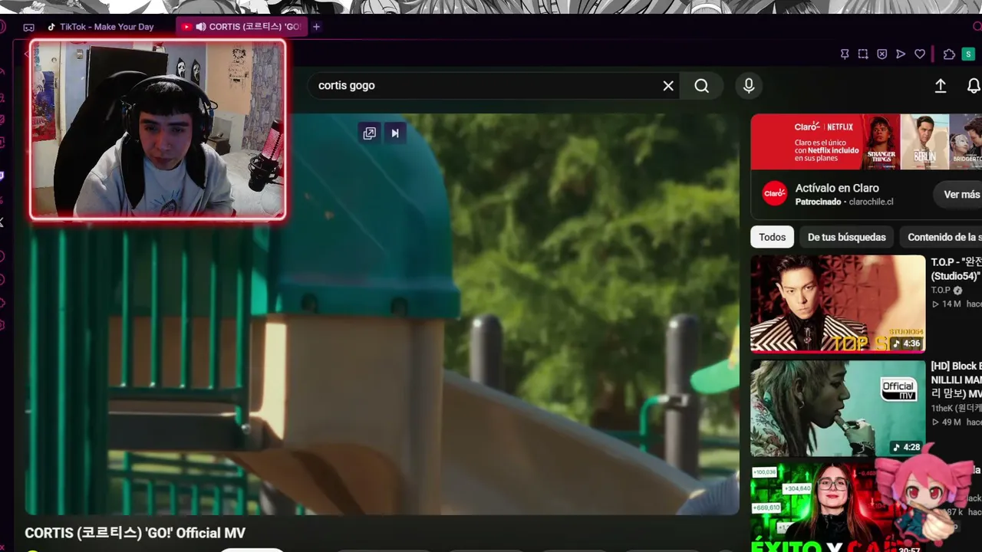Viewport: 982px width, 552px height.
Task: Submit search with the magnifying glass
Action: coord(702,86)
